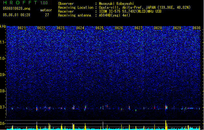Screen dimensions: 204x130
Task: Click the 0629 time marker
Action: pos(177,28)
